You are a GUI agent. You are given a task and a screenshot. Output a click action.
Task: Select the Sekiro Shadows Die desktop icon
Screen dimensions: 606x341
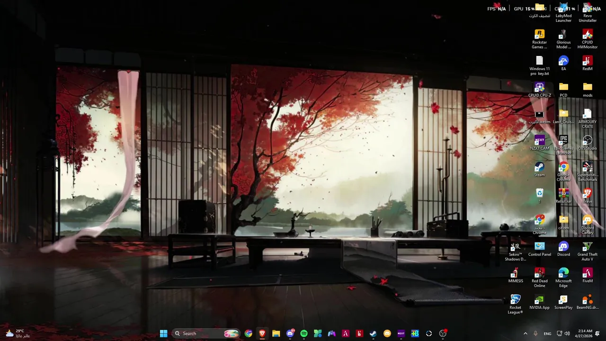click(x=515, y=251)
